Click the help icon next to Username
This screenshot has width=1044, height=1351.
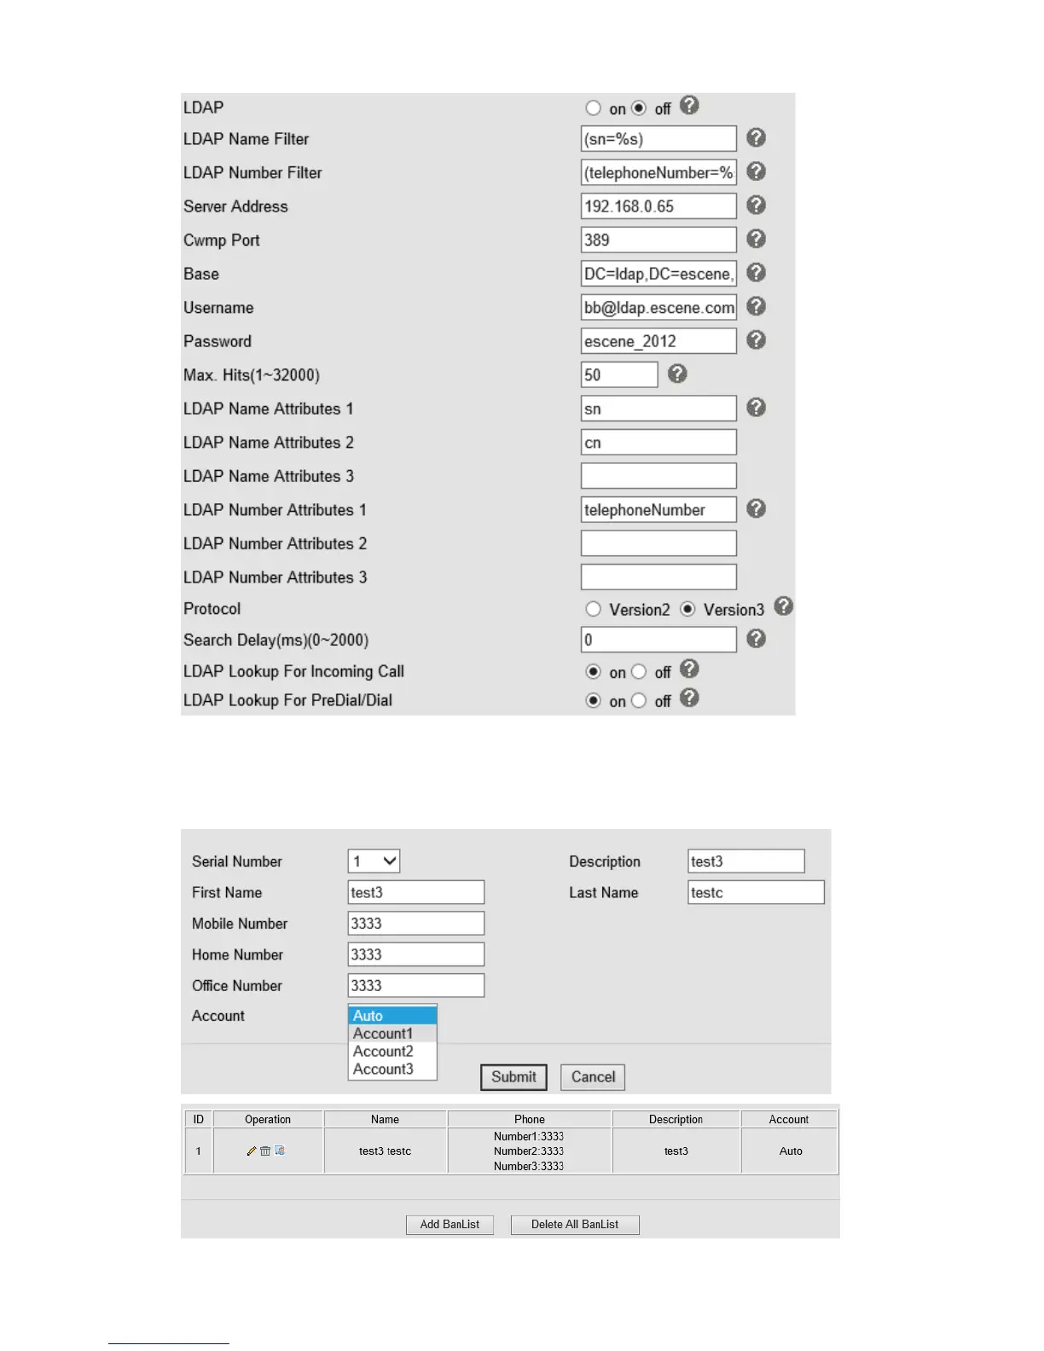pos(756,306)
